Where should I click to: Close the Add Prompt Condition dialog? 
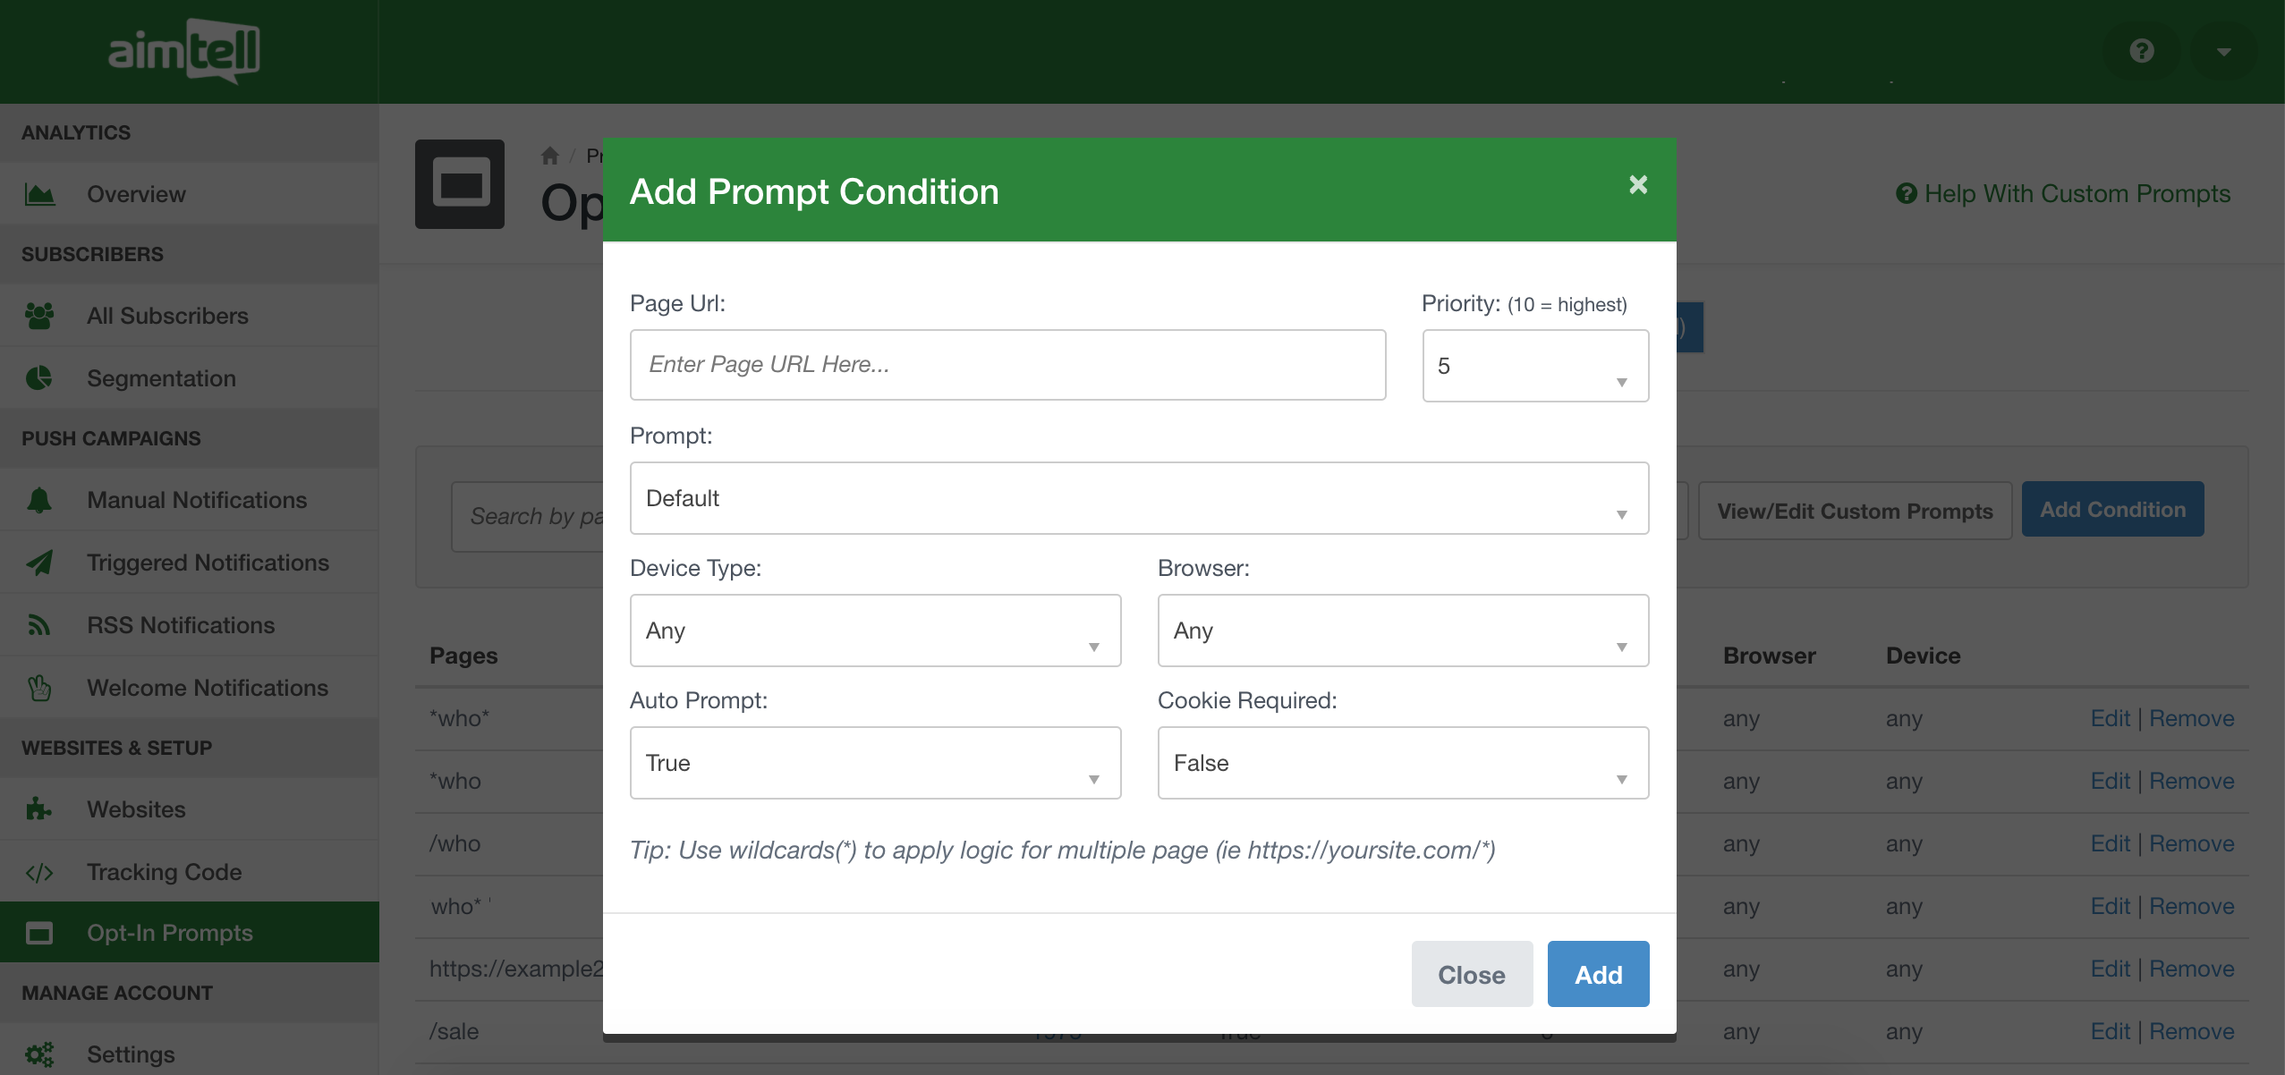point(1637,184)
